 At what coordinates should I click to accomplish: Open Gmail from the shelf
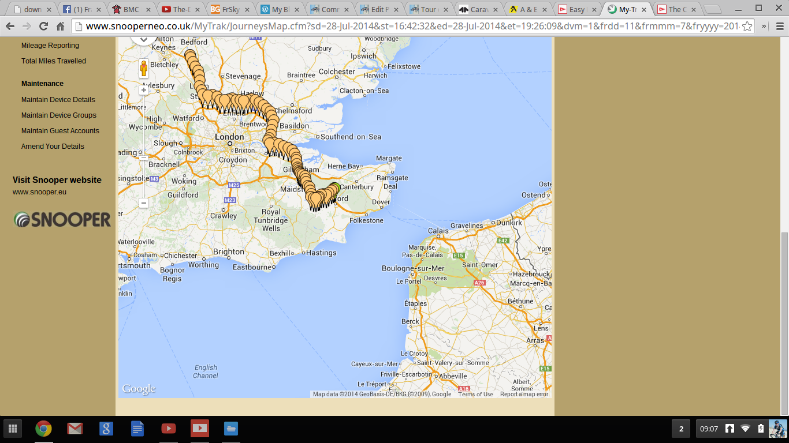click(75, 429)
